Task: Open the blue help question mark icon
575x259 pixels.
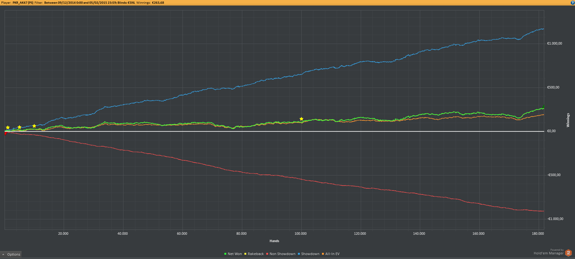Action: point(573,2)
